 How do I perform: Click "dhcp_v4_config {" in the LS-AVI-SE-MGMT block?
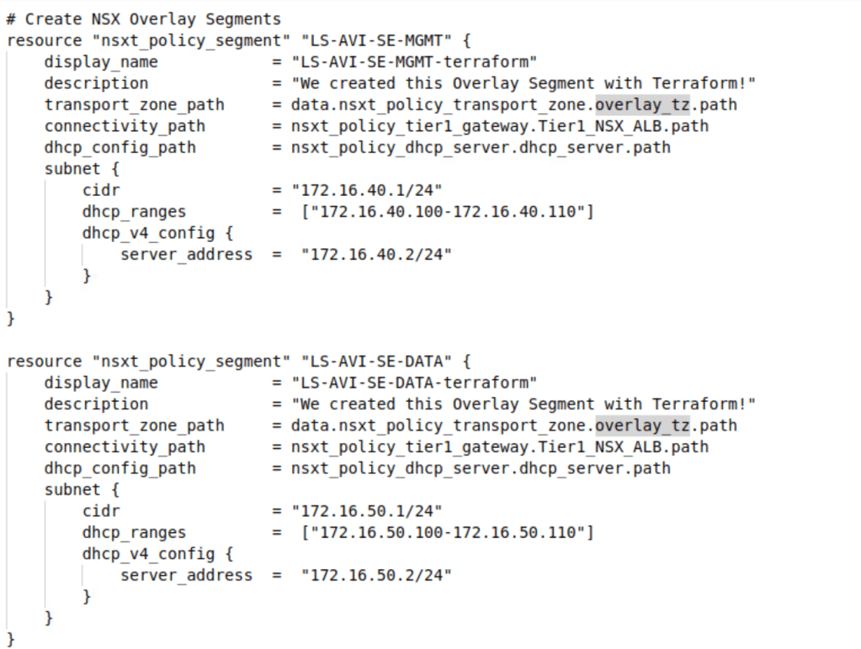(x=157, y=233)
